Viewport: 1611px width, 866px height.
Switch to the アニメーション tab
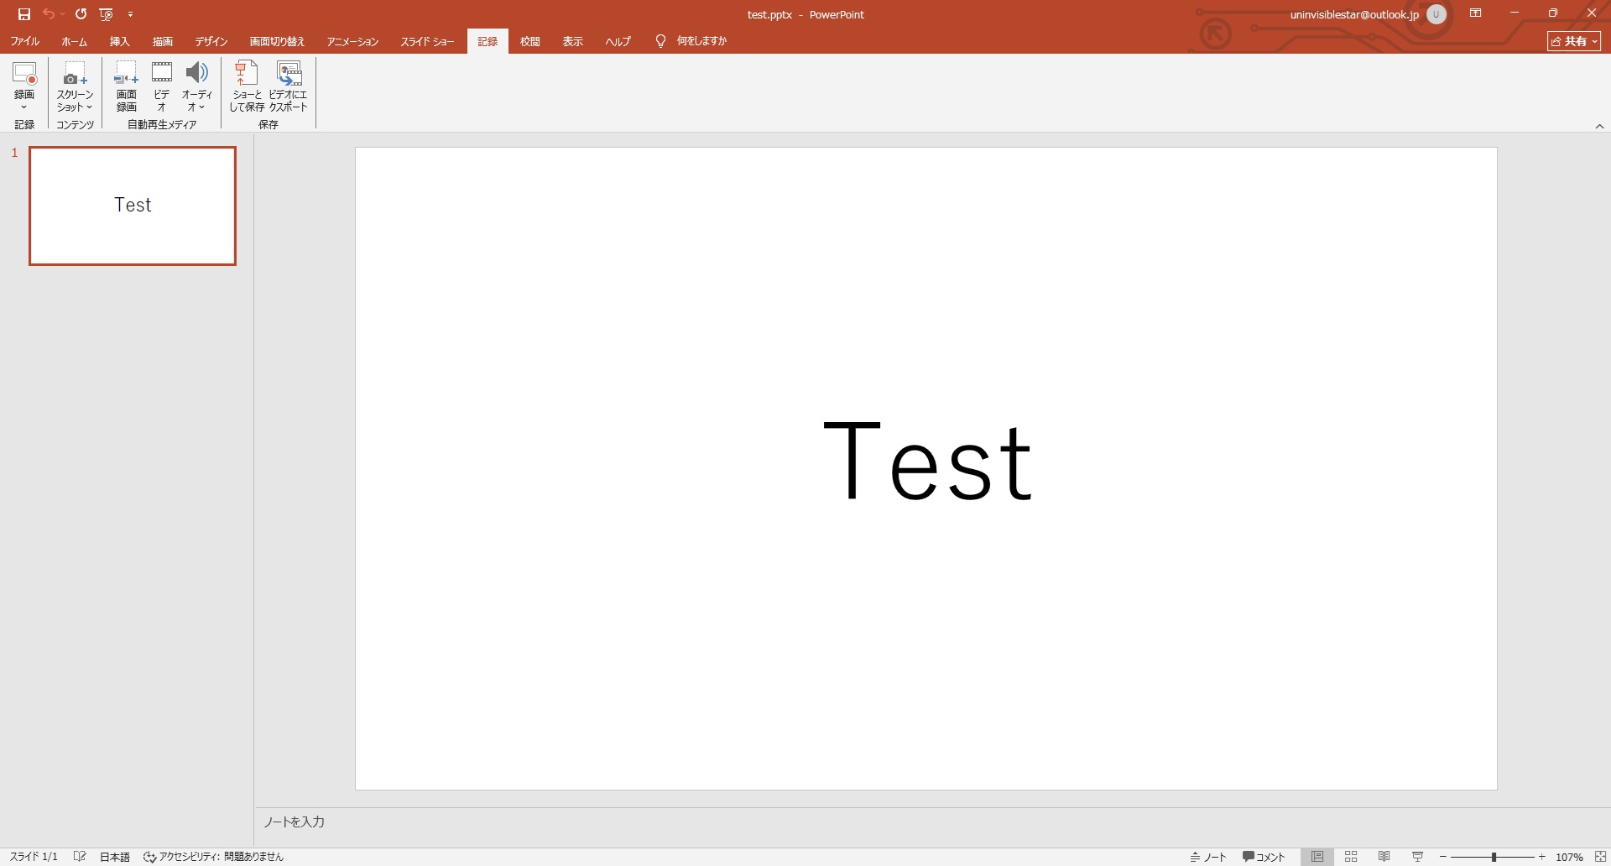[x=352, y=41]
